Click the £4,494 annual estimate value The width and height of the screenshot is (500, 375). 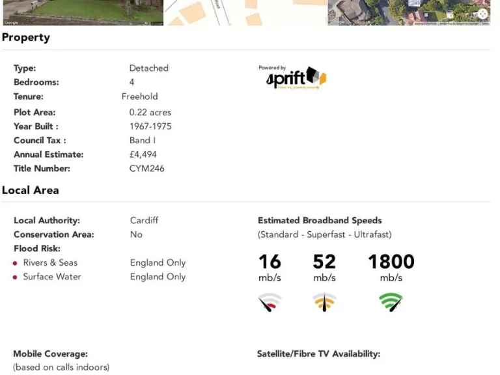(143, 154)
